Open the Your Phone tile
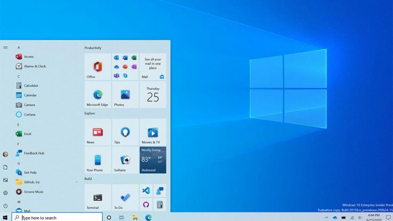Viewport: 393px width, 221px height. 98,160
